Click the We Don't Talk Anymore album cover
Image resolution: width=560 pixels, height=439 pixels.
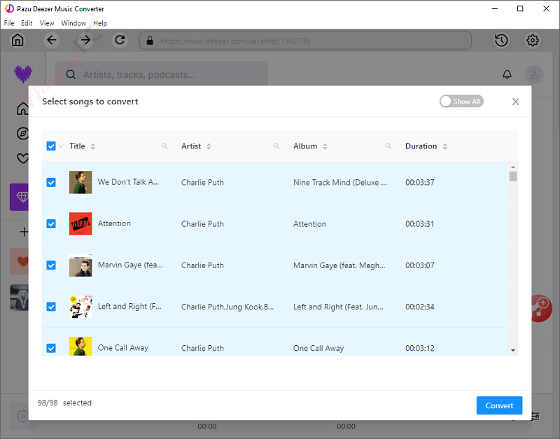[80, 182]
